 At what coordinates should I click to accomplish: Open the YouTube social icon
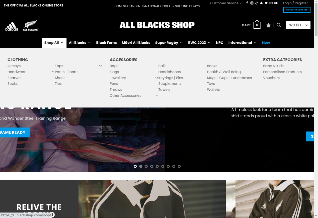276,3
